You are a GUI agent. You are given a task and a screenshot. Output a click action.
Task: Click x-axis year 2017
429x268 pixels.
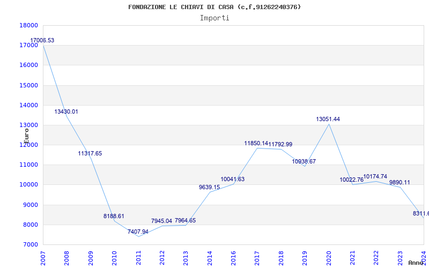coord(257,258)
